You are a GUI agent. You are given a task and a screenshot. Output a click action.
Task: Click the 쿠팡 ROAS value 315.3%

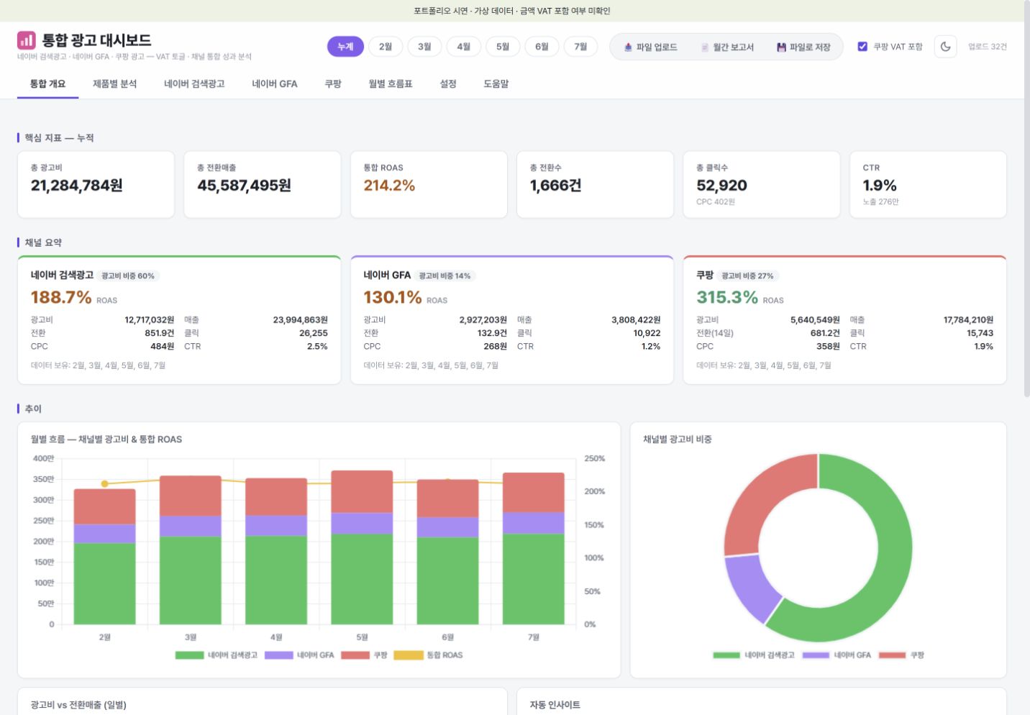[727, 297]
